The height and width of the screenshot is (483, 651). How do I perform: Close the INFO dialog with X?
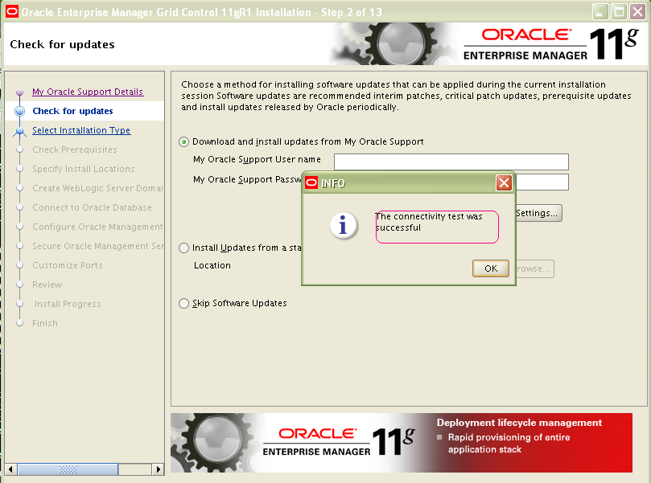click(505, 183)
